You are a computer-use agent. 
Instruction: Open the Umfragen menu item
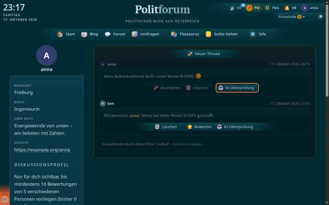(145, 34)
